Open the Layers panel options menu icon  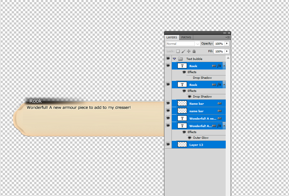228,37
